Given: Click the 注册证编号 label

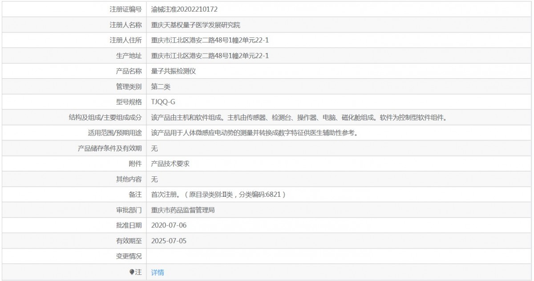Looking at the screenshot, I should pos(126,9).
